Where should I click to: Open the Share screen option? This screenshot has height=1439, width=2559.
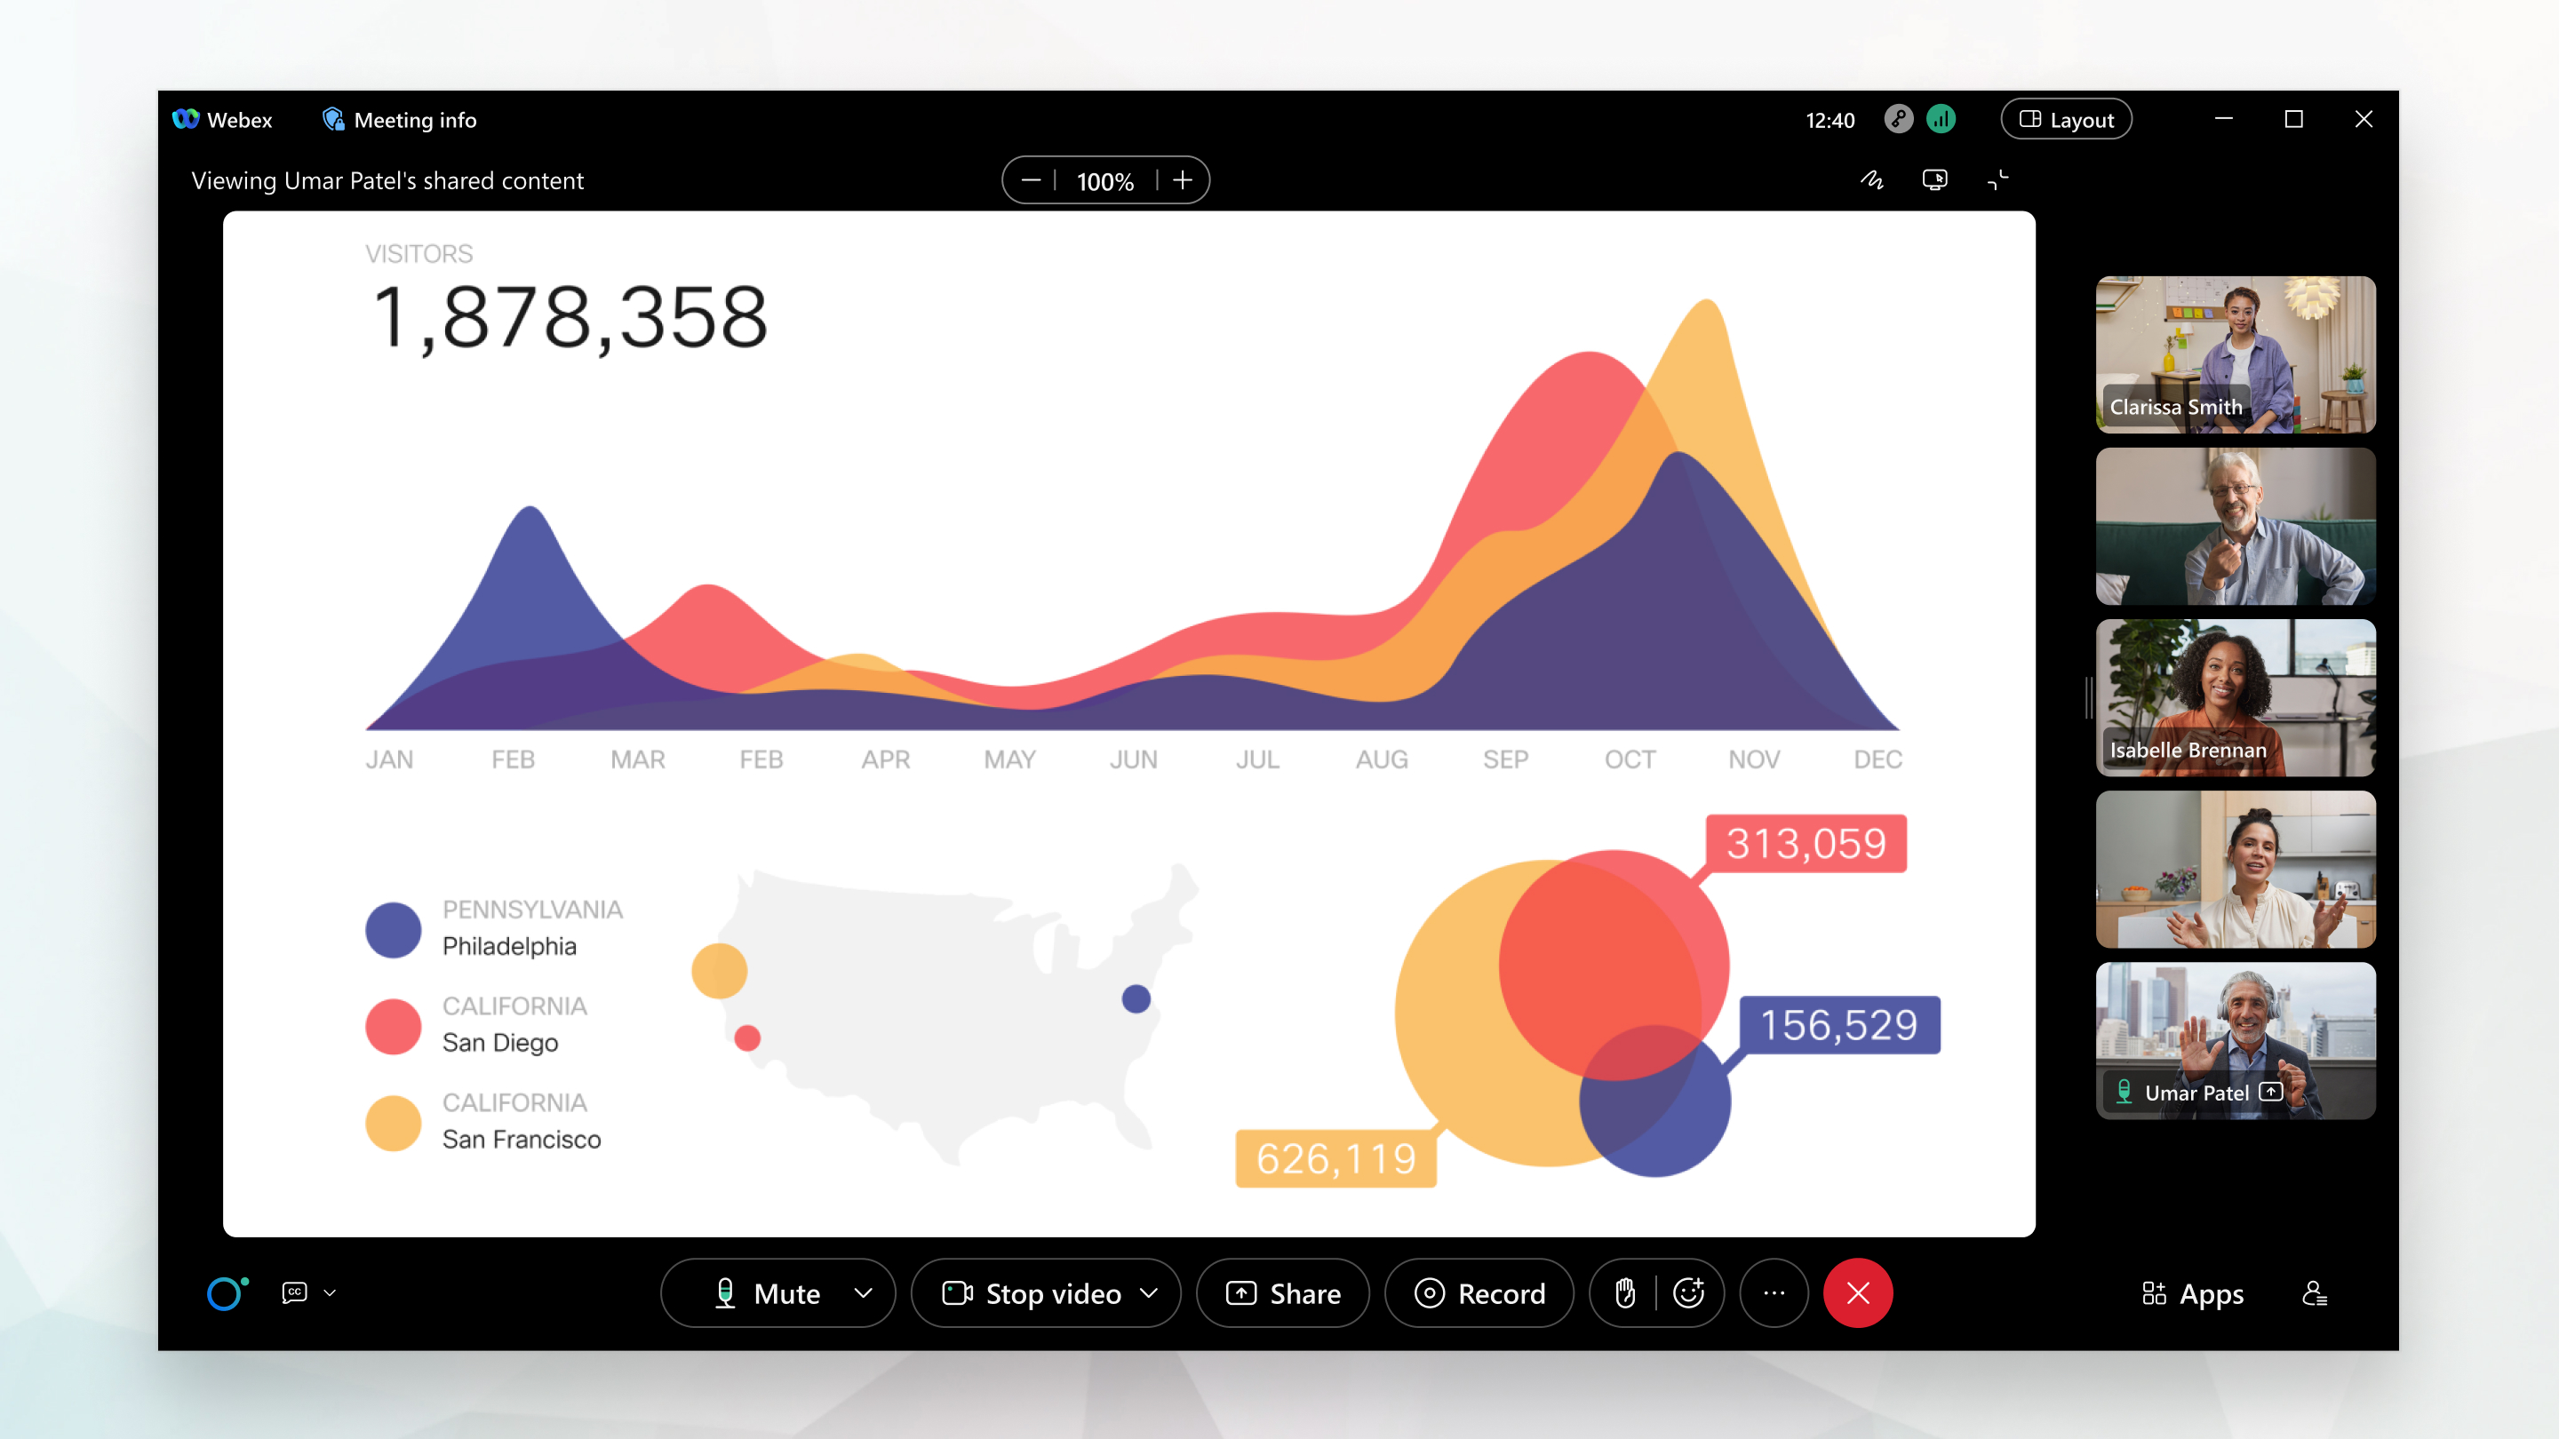[x=1285, y=1293]
